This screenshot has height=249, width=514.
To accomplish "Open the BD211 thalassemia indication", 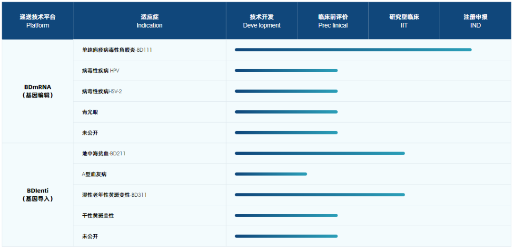I will (104, 153).
